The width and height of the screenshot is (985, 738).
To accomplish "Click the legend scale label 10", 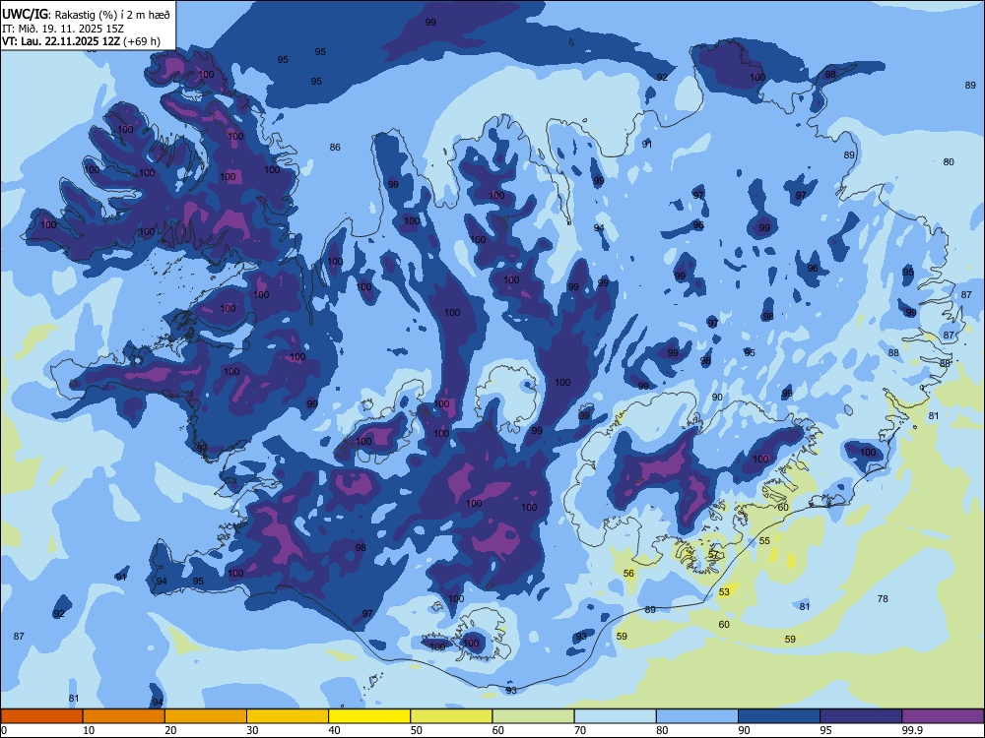I will tap(89, 730).
